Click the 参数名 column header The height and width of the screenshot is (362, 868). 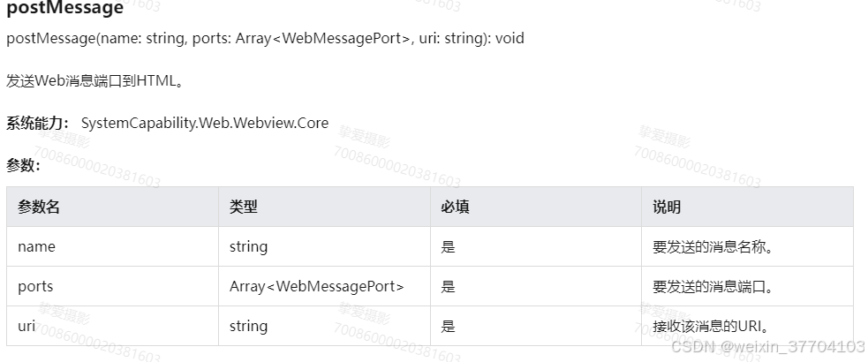[x=39, y=207]
